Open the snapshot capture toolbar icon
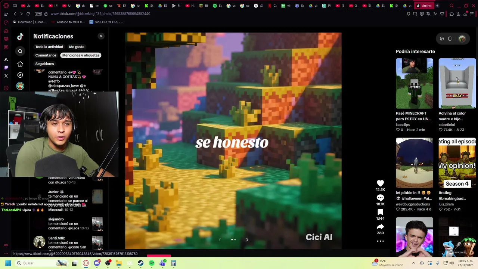The height and width of the screenshot is (269, 478). (x=415, y=14)
